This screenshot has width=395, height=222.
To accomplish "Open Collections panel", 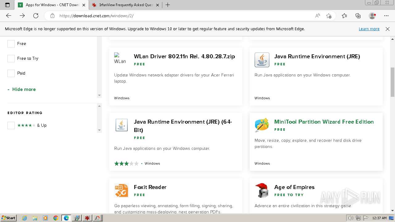I will tap(358, 16).
